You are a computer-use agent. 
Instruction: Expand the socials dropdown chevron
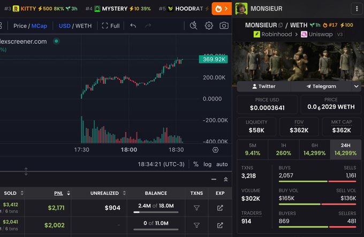click(356, 86)
